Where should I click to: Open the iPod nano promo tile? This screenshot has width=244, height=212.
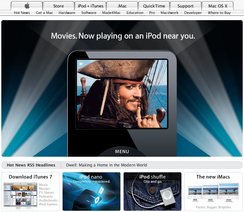click(x=91, y=192)
